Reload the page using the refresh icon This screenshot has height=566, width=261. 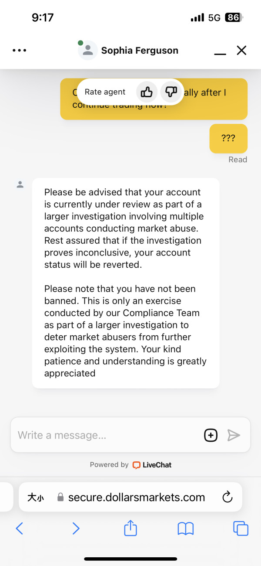[x=227, y=497]
